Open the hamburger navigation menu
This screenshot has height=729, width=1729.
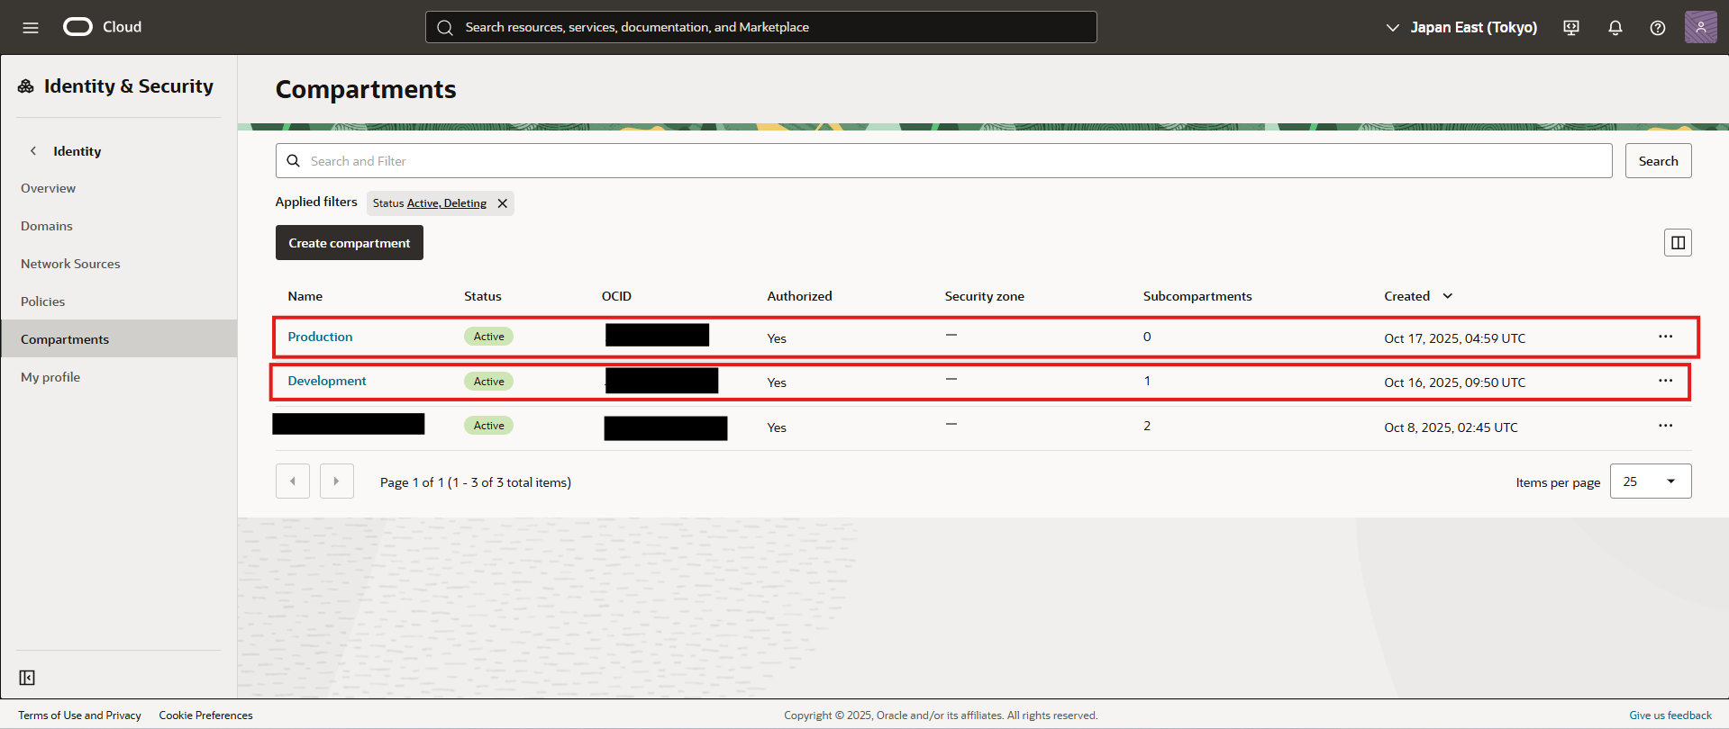pos(31,27)
